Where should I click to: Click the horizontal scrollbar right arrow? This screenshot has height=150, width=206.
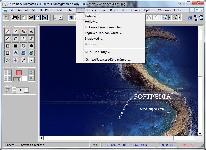point(196,138)
